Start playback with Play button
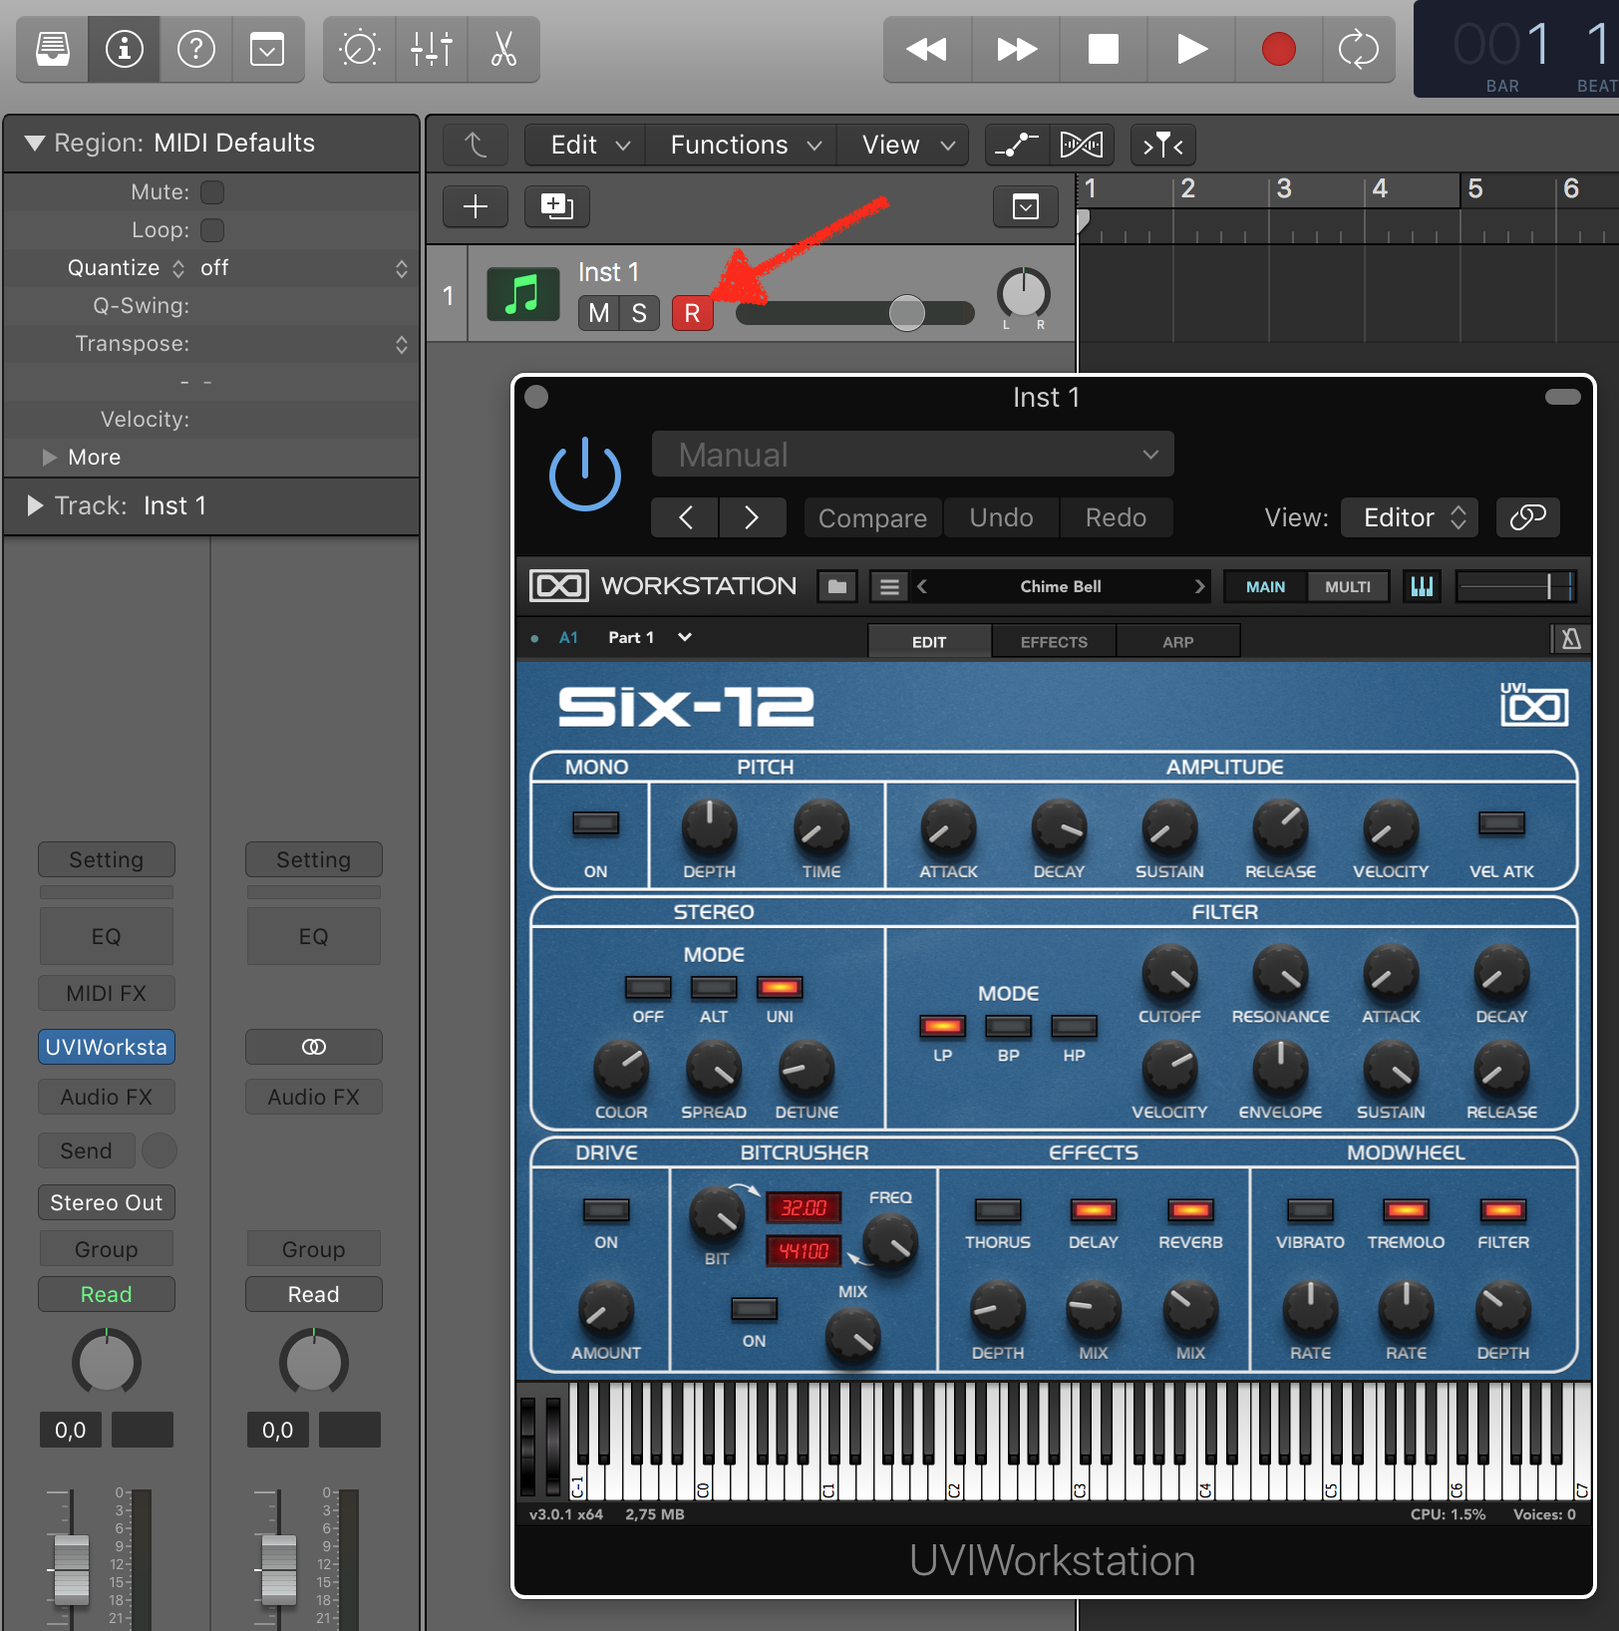This screenshot has width=1619, height=1631. coord(1191,49)
